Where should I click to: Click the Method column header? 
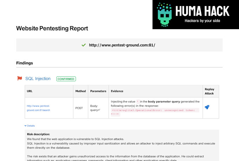point(80,91)
